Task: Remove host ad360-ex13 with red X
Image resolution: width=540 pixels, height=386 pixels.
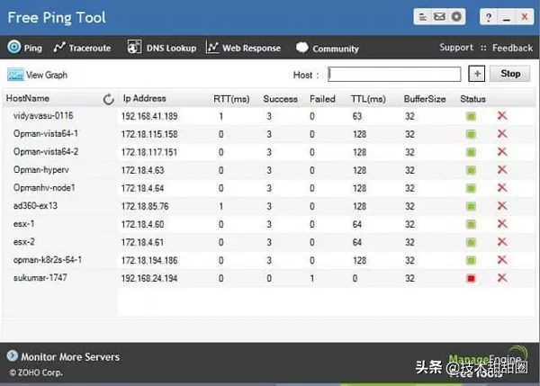Action: point(502,205)
